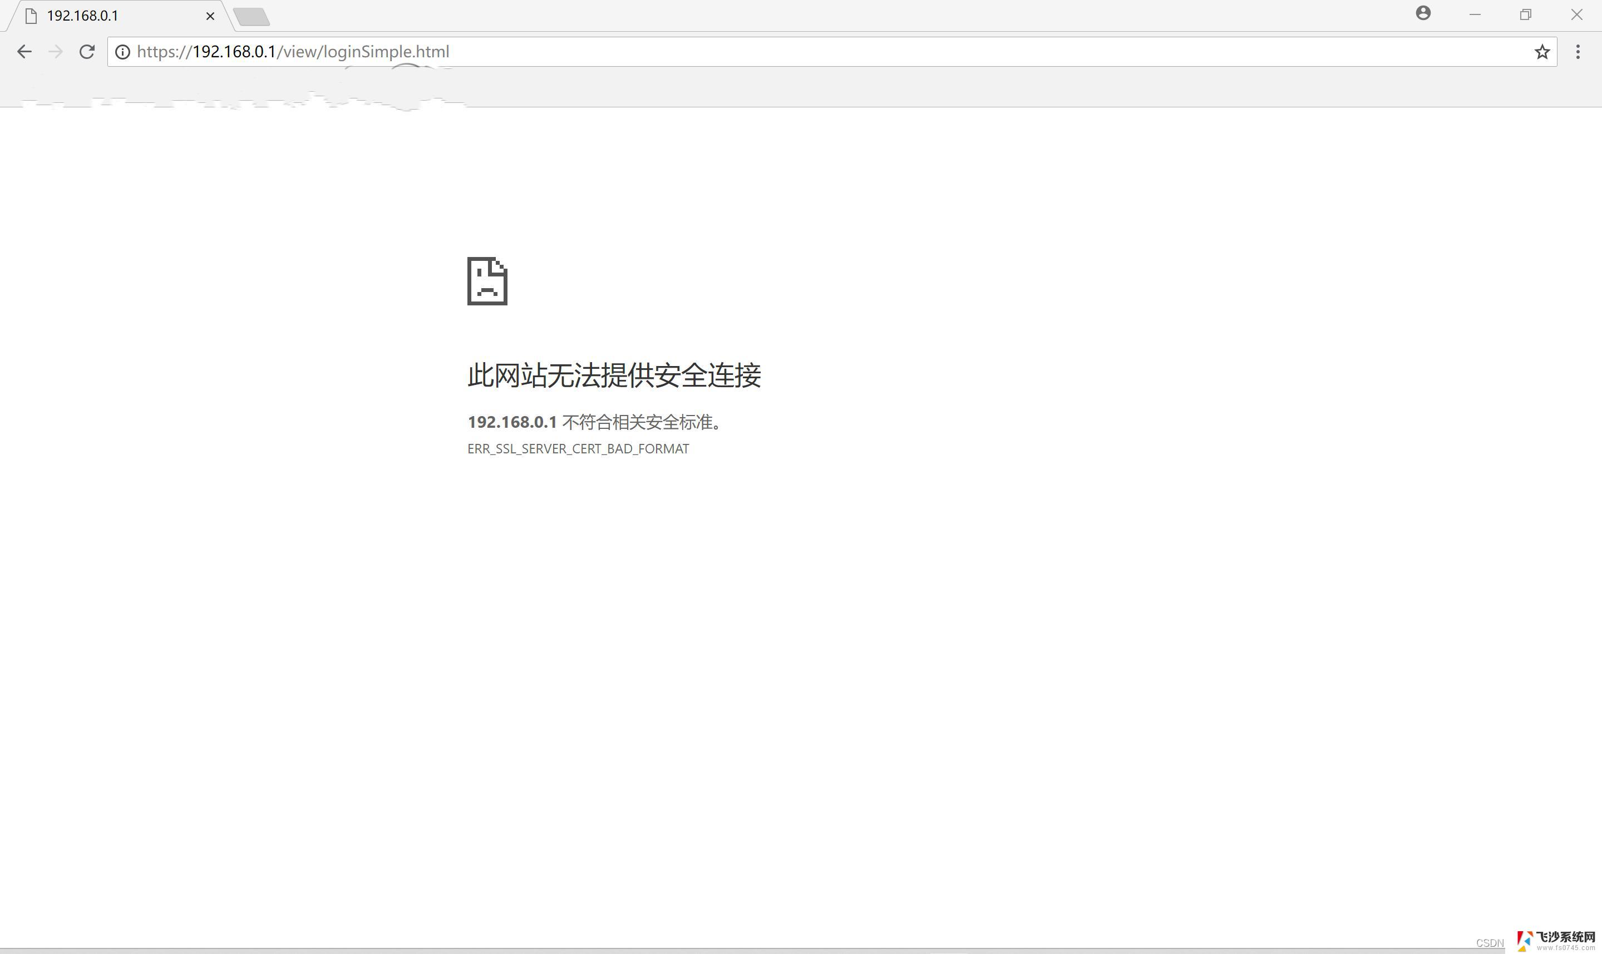Select the 192.168.0.1 tab
Viewport: 1602px width, 954px height.
click(119, 16)
